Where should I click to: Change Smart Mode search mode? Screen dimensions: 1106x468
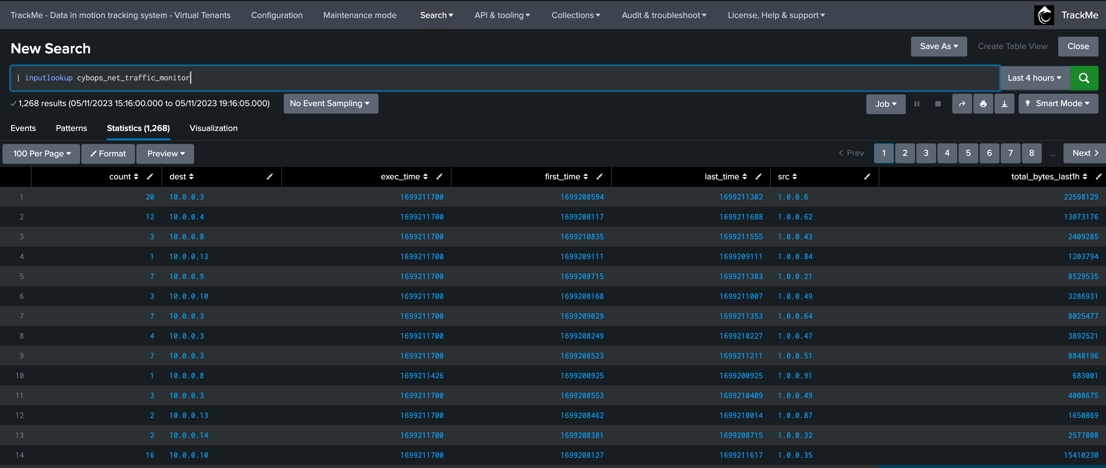tap(1058, 104)
